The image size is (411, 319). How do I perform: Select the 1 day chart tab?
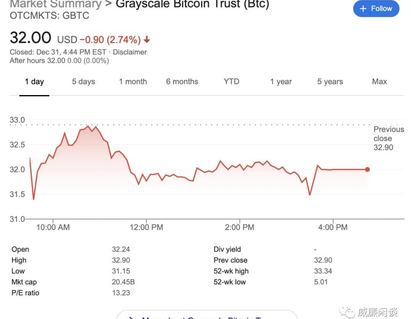point(34,82)
